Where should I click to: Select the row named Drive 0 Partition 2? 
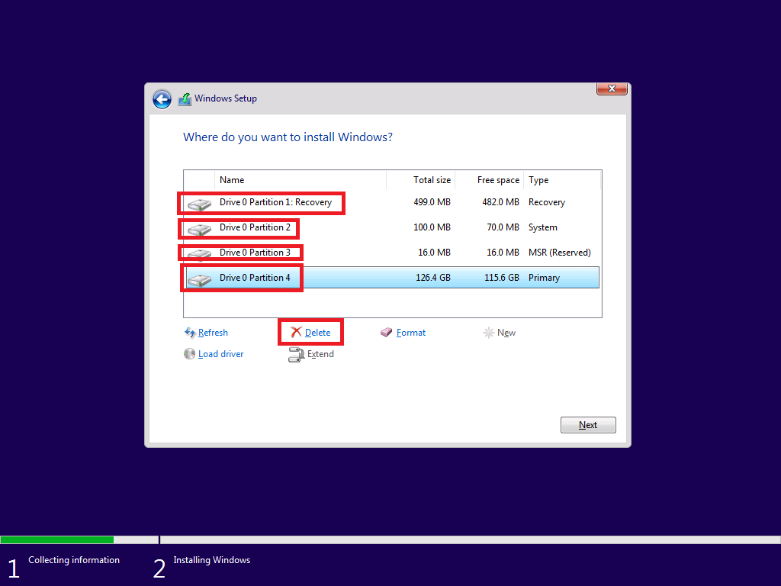[393, 227]
